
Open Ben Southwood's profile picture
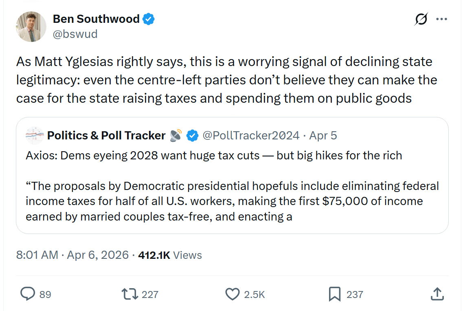click(31, 26)
